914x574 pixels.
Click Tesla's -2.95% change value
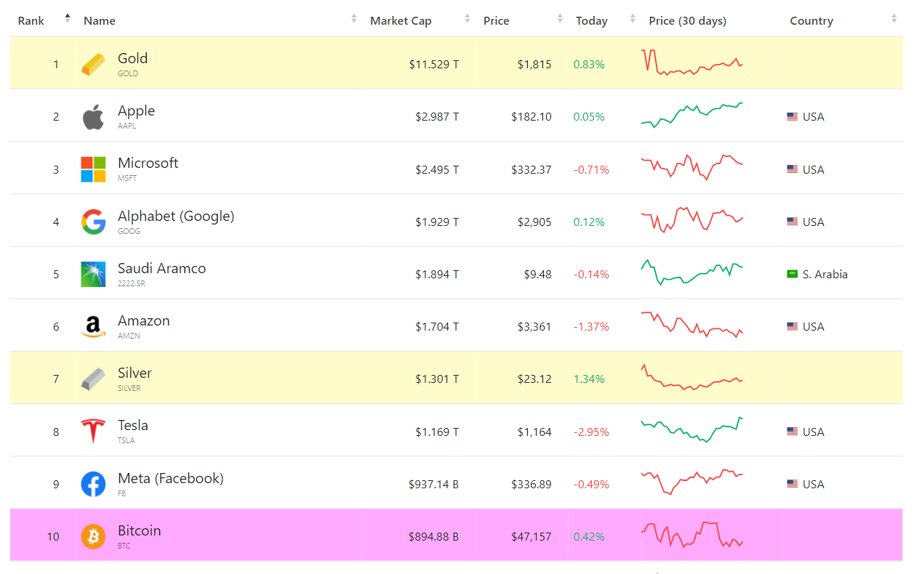pos(591,432)
